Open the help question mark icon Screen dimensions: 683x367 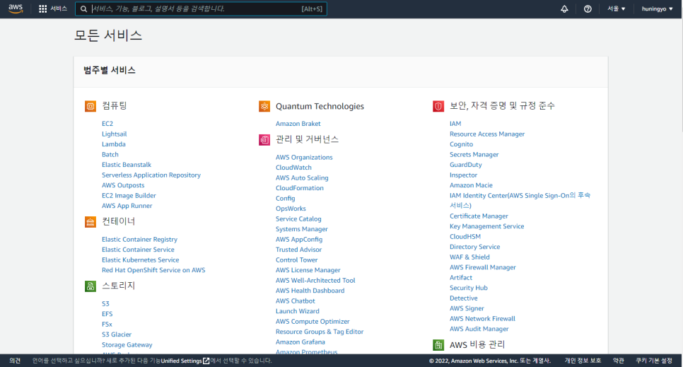coord(588,8)
